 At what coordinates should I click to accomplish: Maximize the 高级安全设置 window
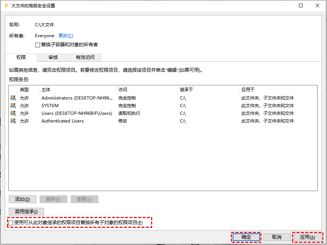point(301,5)
